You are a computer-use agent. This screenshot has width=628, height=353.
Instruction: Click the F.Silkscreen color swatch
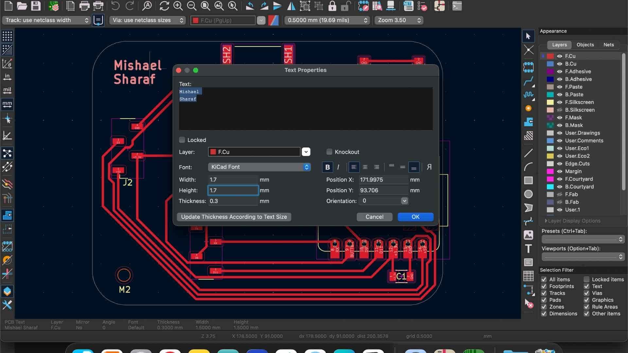[x=550, y=102]
